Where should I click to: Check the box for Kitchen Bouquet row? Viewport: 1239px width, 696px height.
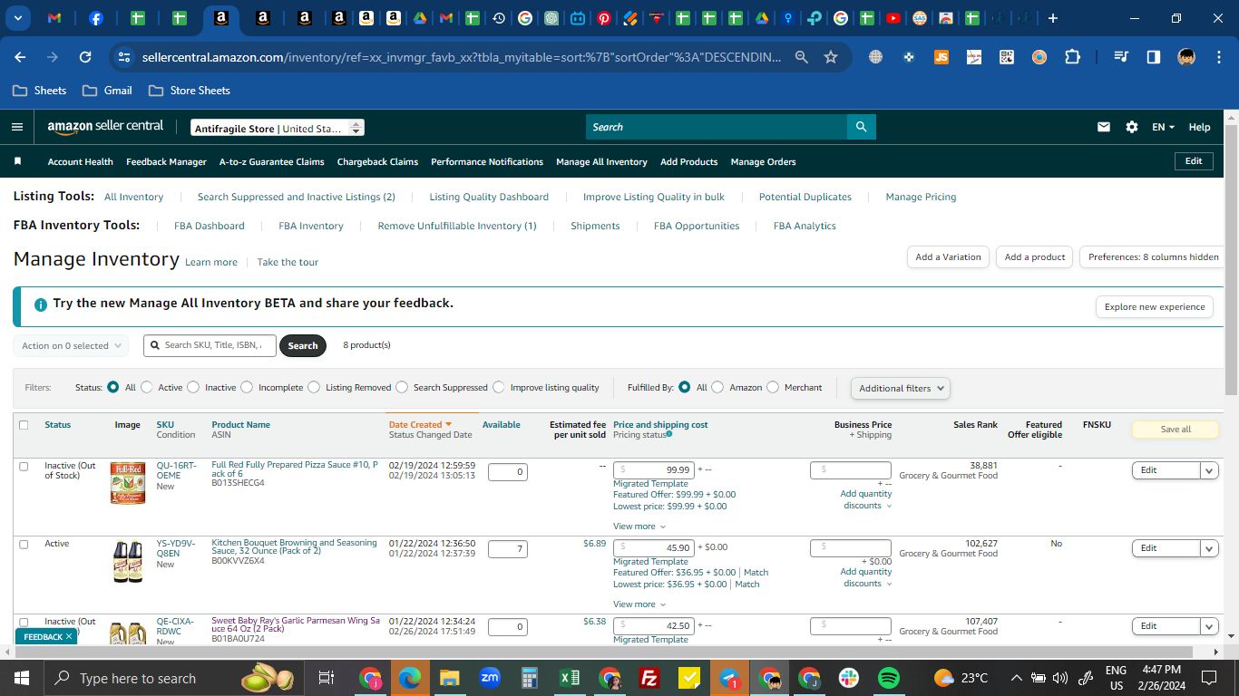[x=24, y=545]
